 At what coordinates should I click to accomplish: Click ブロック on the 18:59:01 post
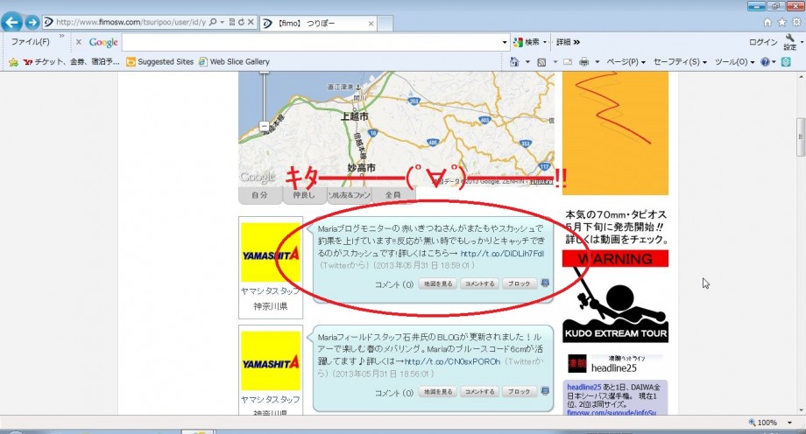click(520, 283)
